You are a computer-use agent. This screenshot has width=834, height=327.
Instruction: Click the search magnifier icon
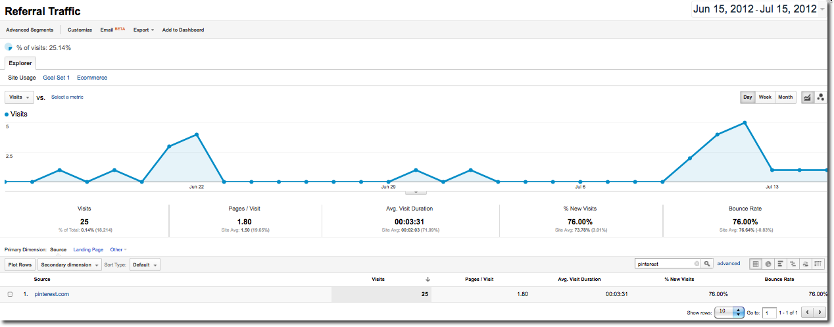pyautogui.click(x=707, y=264)
